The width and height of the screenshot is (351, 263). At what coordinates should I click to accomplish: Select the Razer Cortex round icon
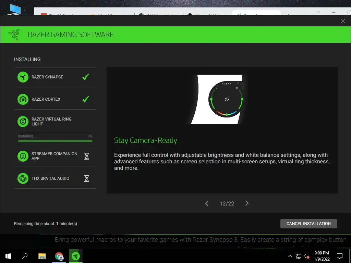click(x=23, y=99)
